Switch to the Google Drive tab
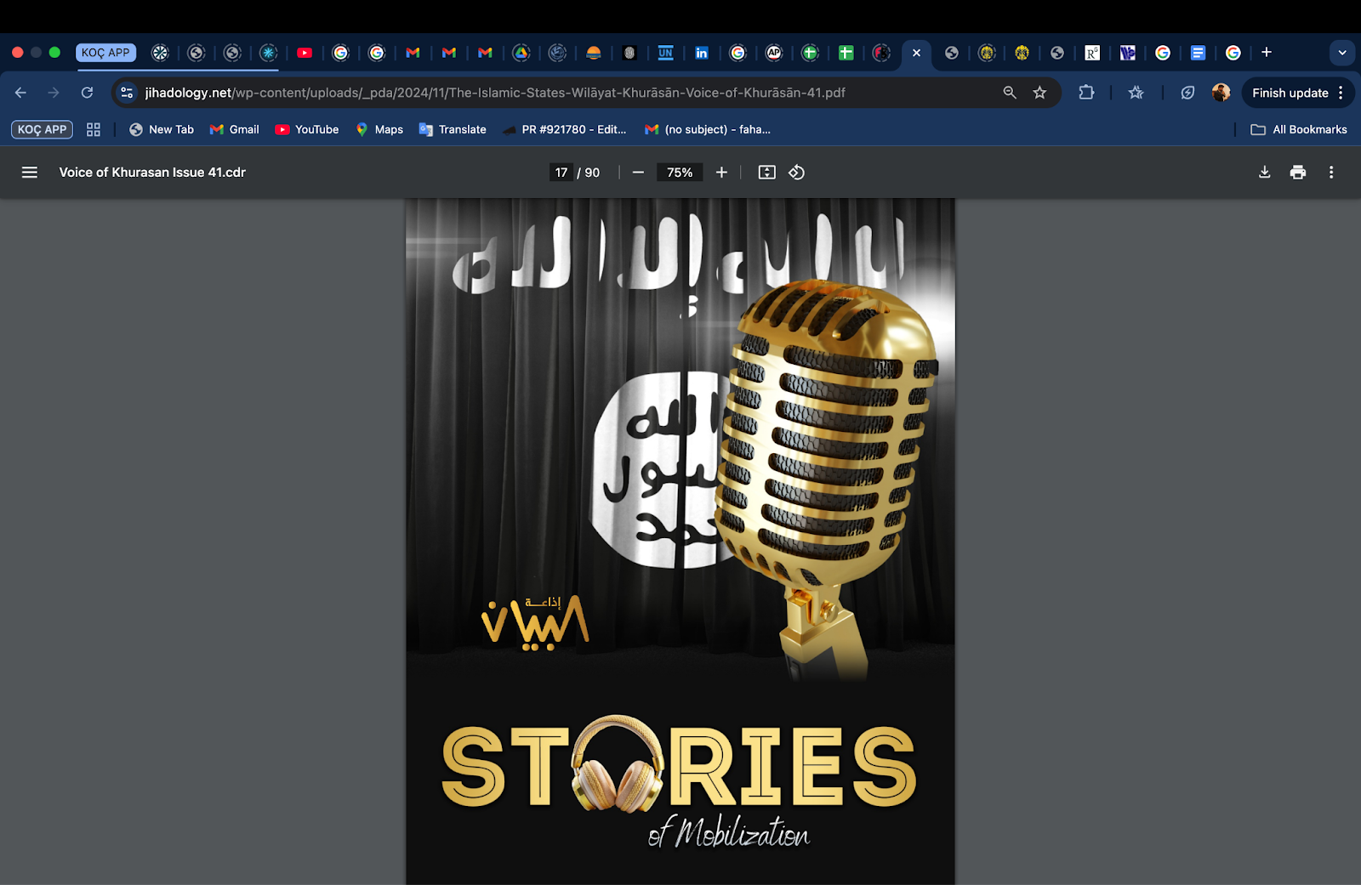Image resolution: width=1361 pixels, height=885 pixels. [x=521, y=53]
